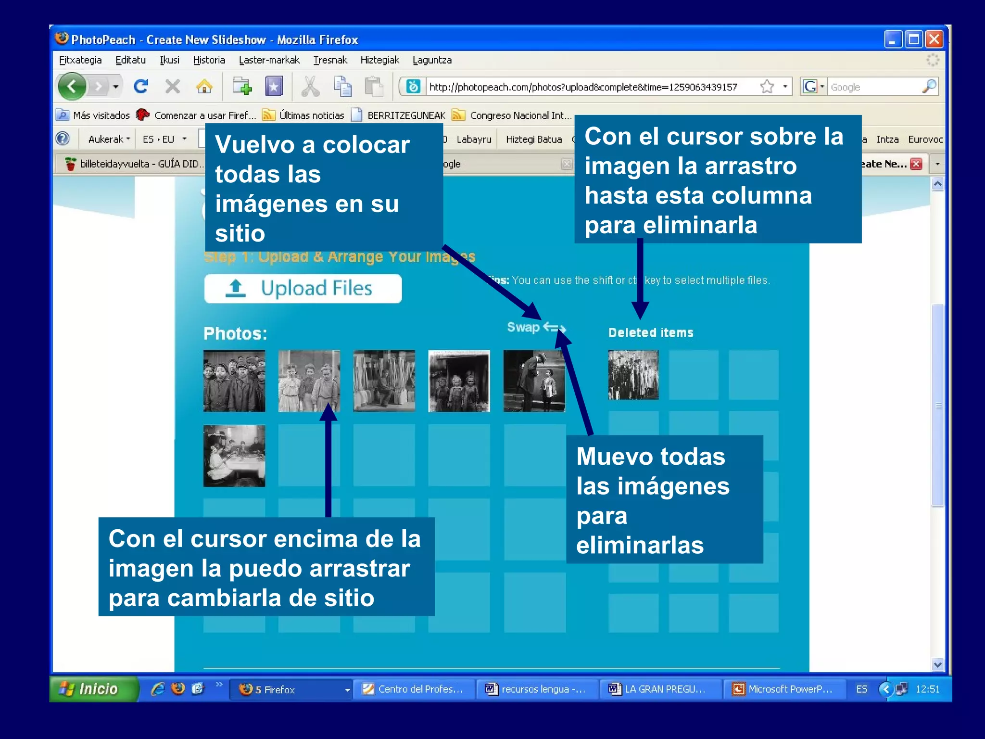Open Comenzar a usar Firefox bookmark

coord(196,115)
